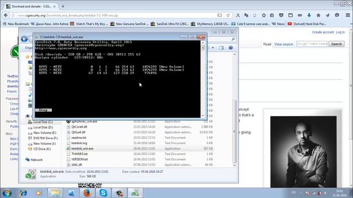Focus the Google custom search field
The width and height of the screenshot is (353, 198).
pos(312,44)
